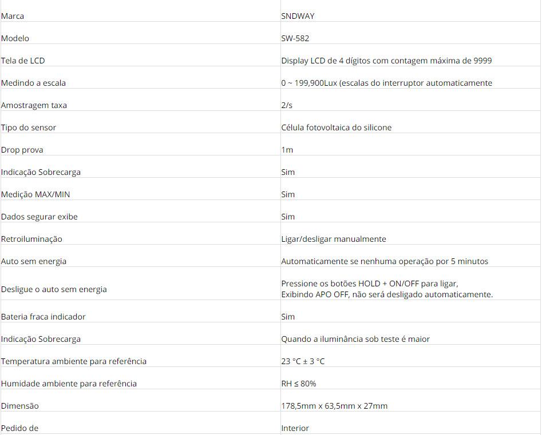
Task: Select the Célula fotovoltaica do silicone text
Action: pyautogui.click(x=336, y=127)
